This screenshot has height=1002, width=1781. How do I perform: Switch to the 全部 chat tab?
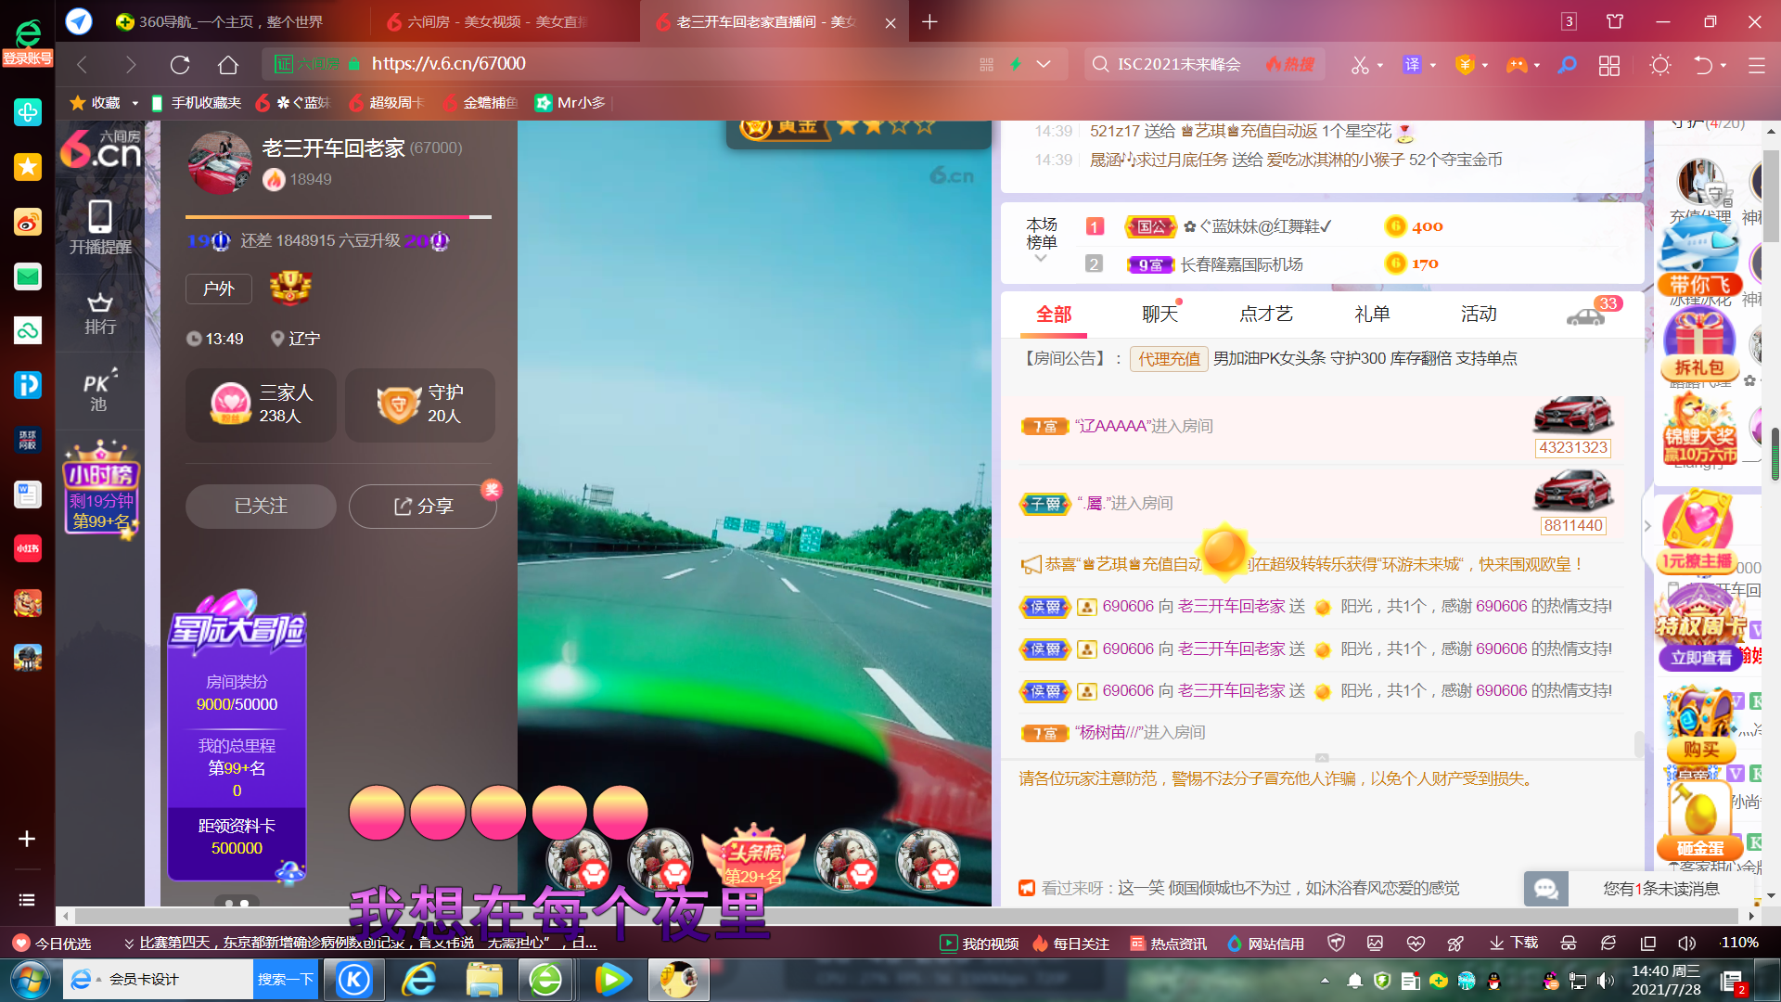1053,315
